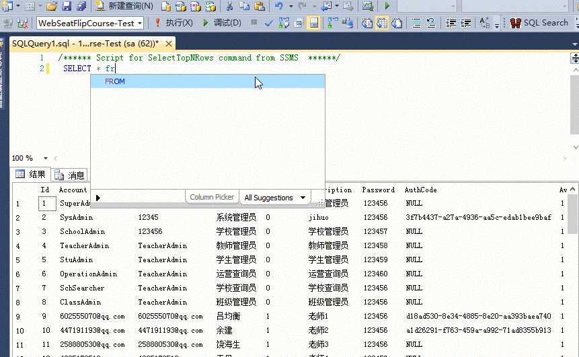Click the Undo arrow icon
The width and height of the screenshot is (579, 357).
pos(280,6)
